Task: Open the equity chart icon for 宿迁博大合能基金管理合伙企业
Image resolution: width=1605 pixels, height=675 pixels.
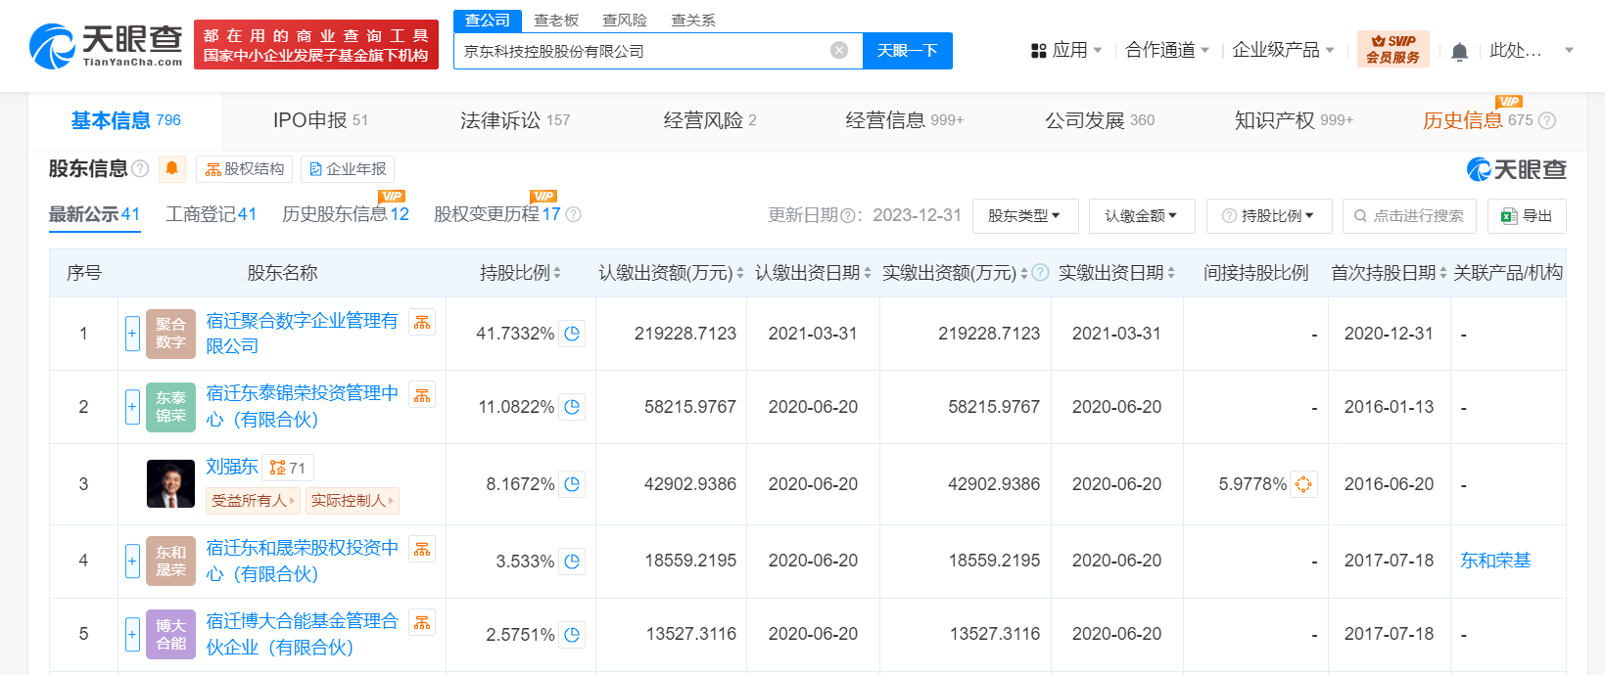Action: click(422, 622)
